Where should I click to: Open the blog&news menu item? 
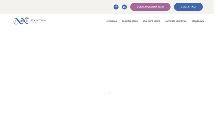(x=198, y=21)
